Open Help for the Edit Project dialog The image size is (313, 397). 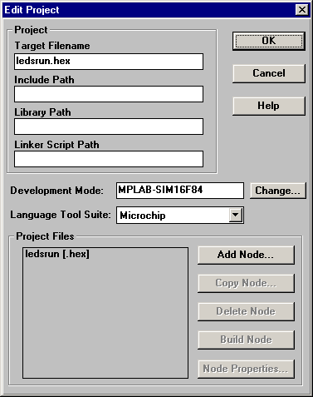269,106
